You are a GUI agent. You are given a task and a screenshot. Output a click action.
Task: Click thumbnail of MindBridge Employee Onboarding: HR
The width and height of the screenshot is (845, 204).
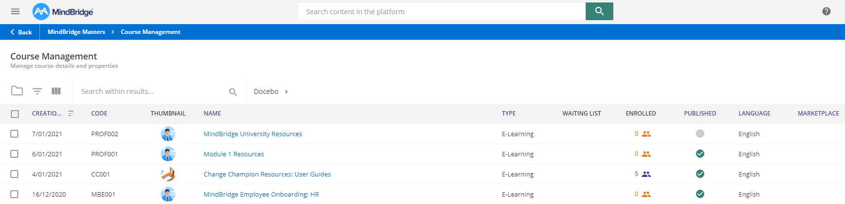(168, 194)
